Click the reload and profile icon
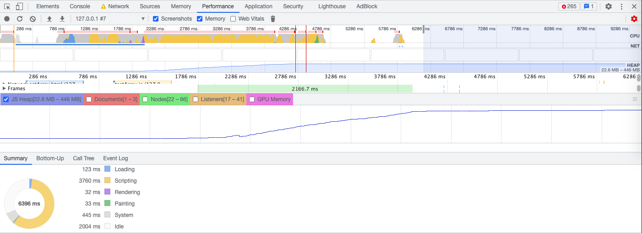The image size is (642, 233). pos(20,19)
